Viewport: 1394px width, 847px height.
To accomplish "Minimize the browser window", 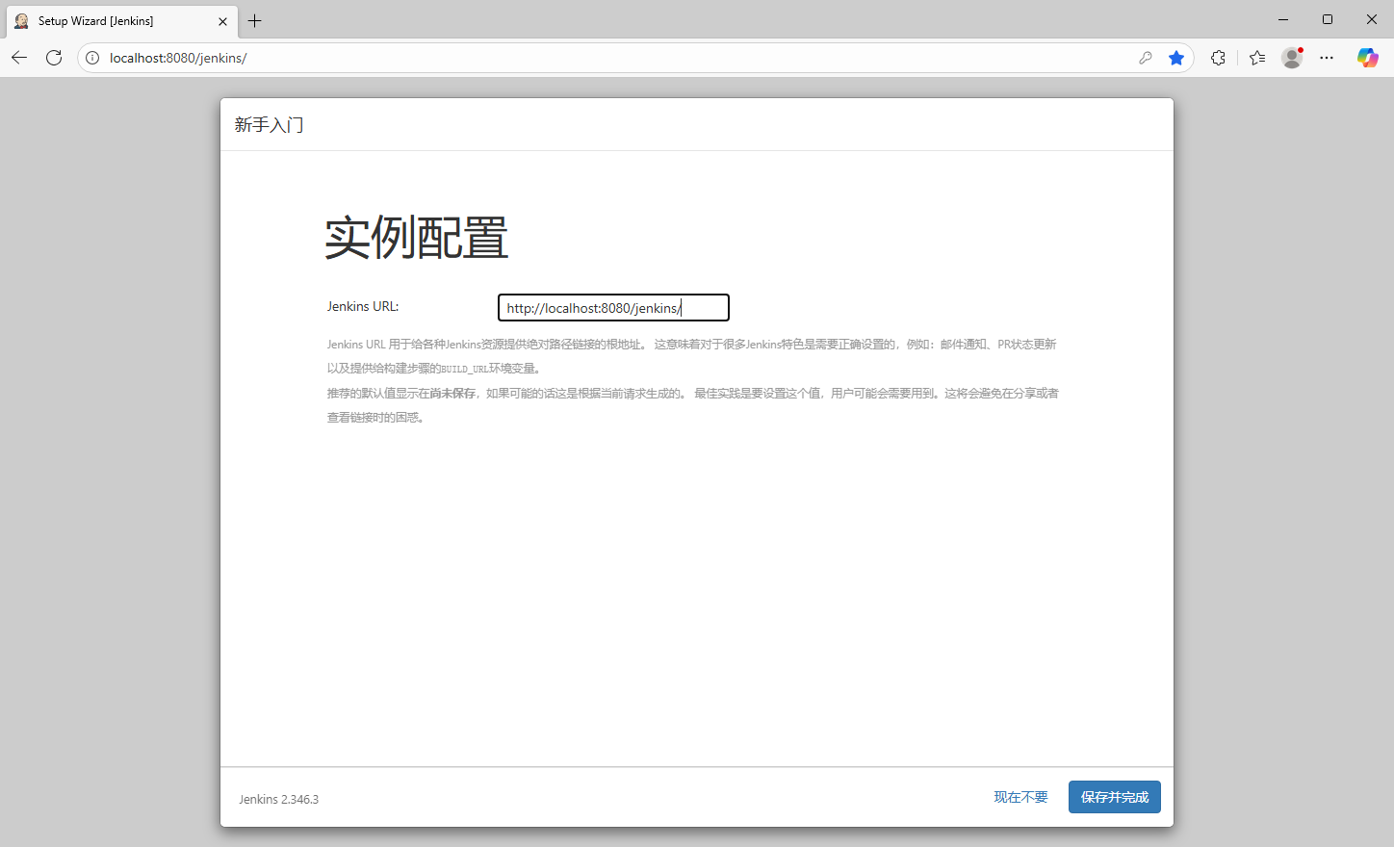I will (x=1283, y=19).
